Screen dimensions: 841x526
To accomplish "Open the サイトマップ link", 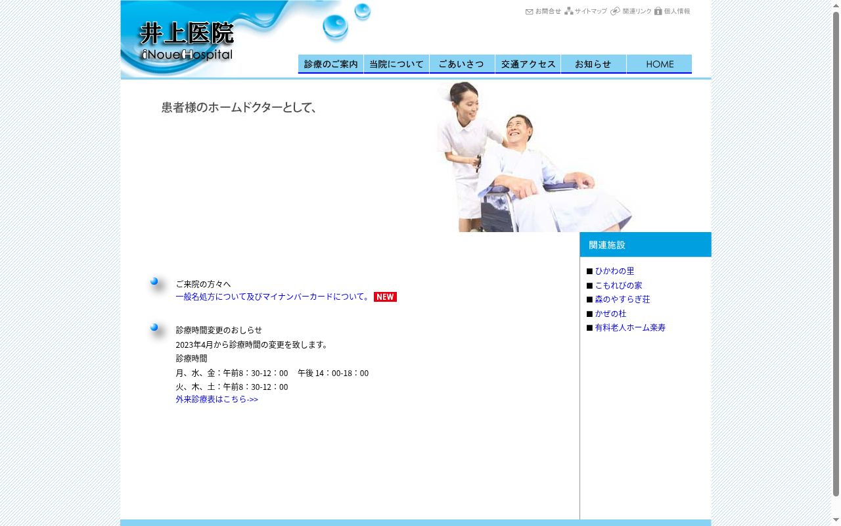I will click(591, 11).
